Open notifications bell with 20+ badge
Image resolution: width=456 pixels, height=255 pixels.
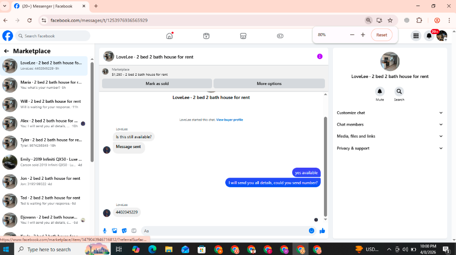(429, 35)
